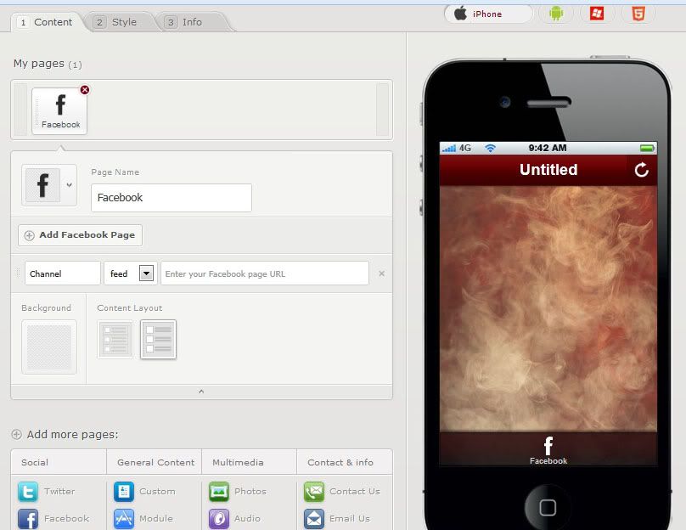Click the Add Facebook Page button

(x=80, y=235)
